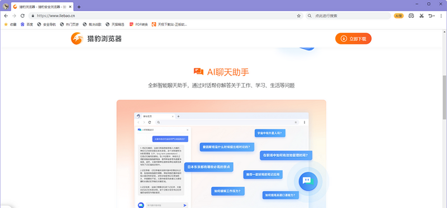
Task: Click the 全新智能聊天助手 description text
Action: 221,85
